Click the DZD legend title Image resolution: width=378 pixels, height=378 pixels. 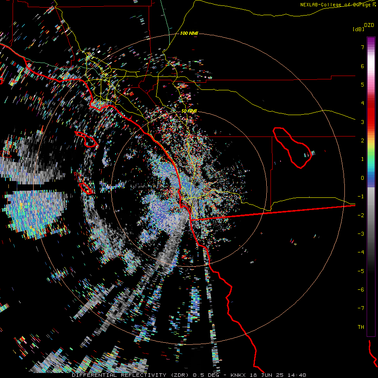pyautogui.click(x=369, y=25)
